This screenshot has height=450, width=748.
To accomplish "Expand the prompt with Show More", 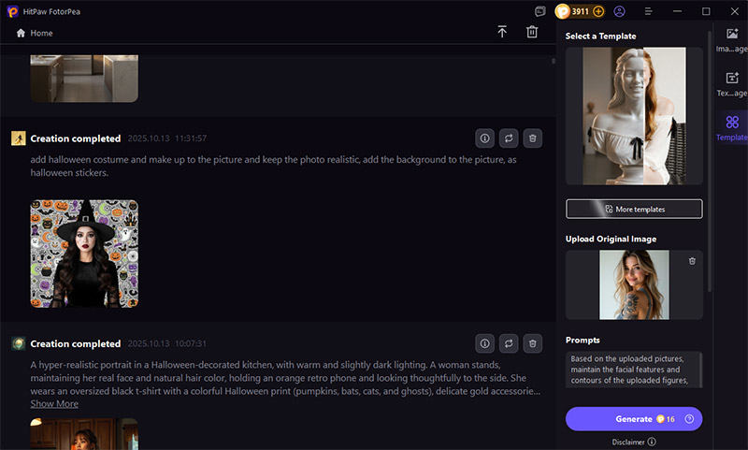I will [54, 404].
